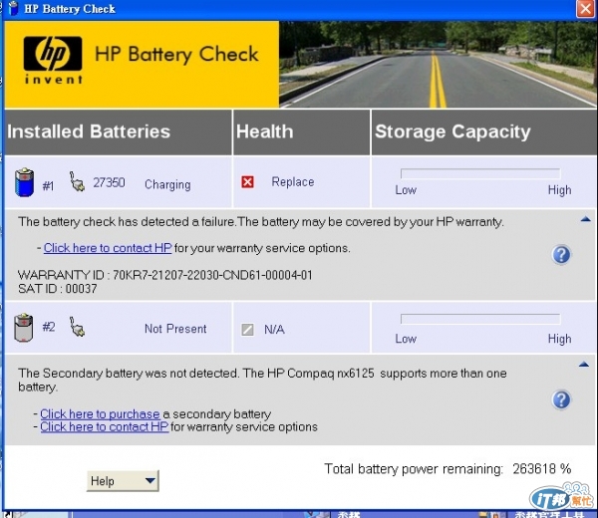Click the Charging status text

pyautogui.click(x=167, y=184)
